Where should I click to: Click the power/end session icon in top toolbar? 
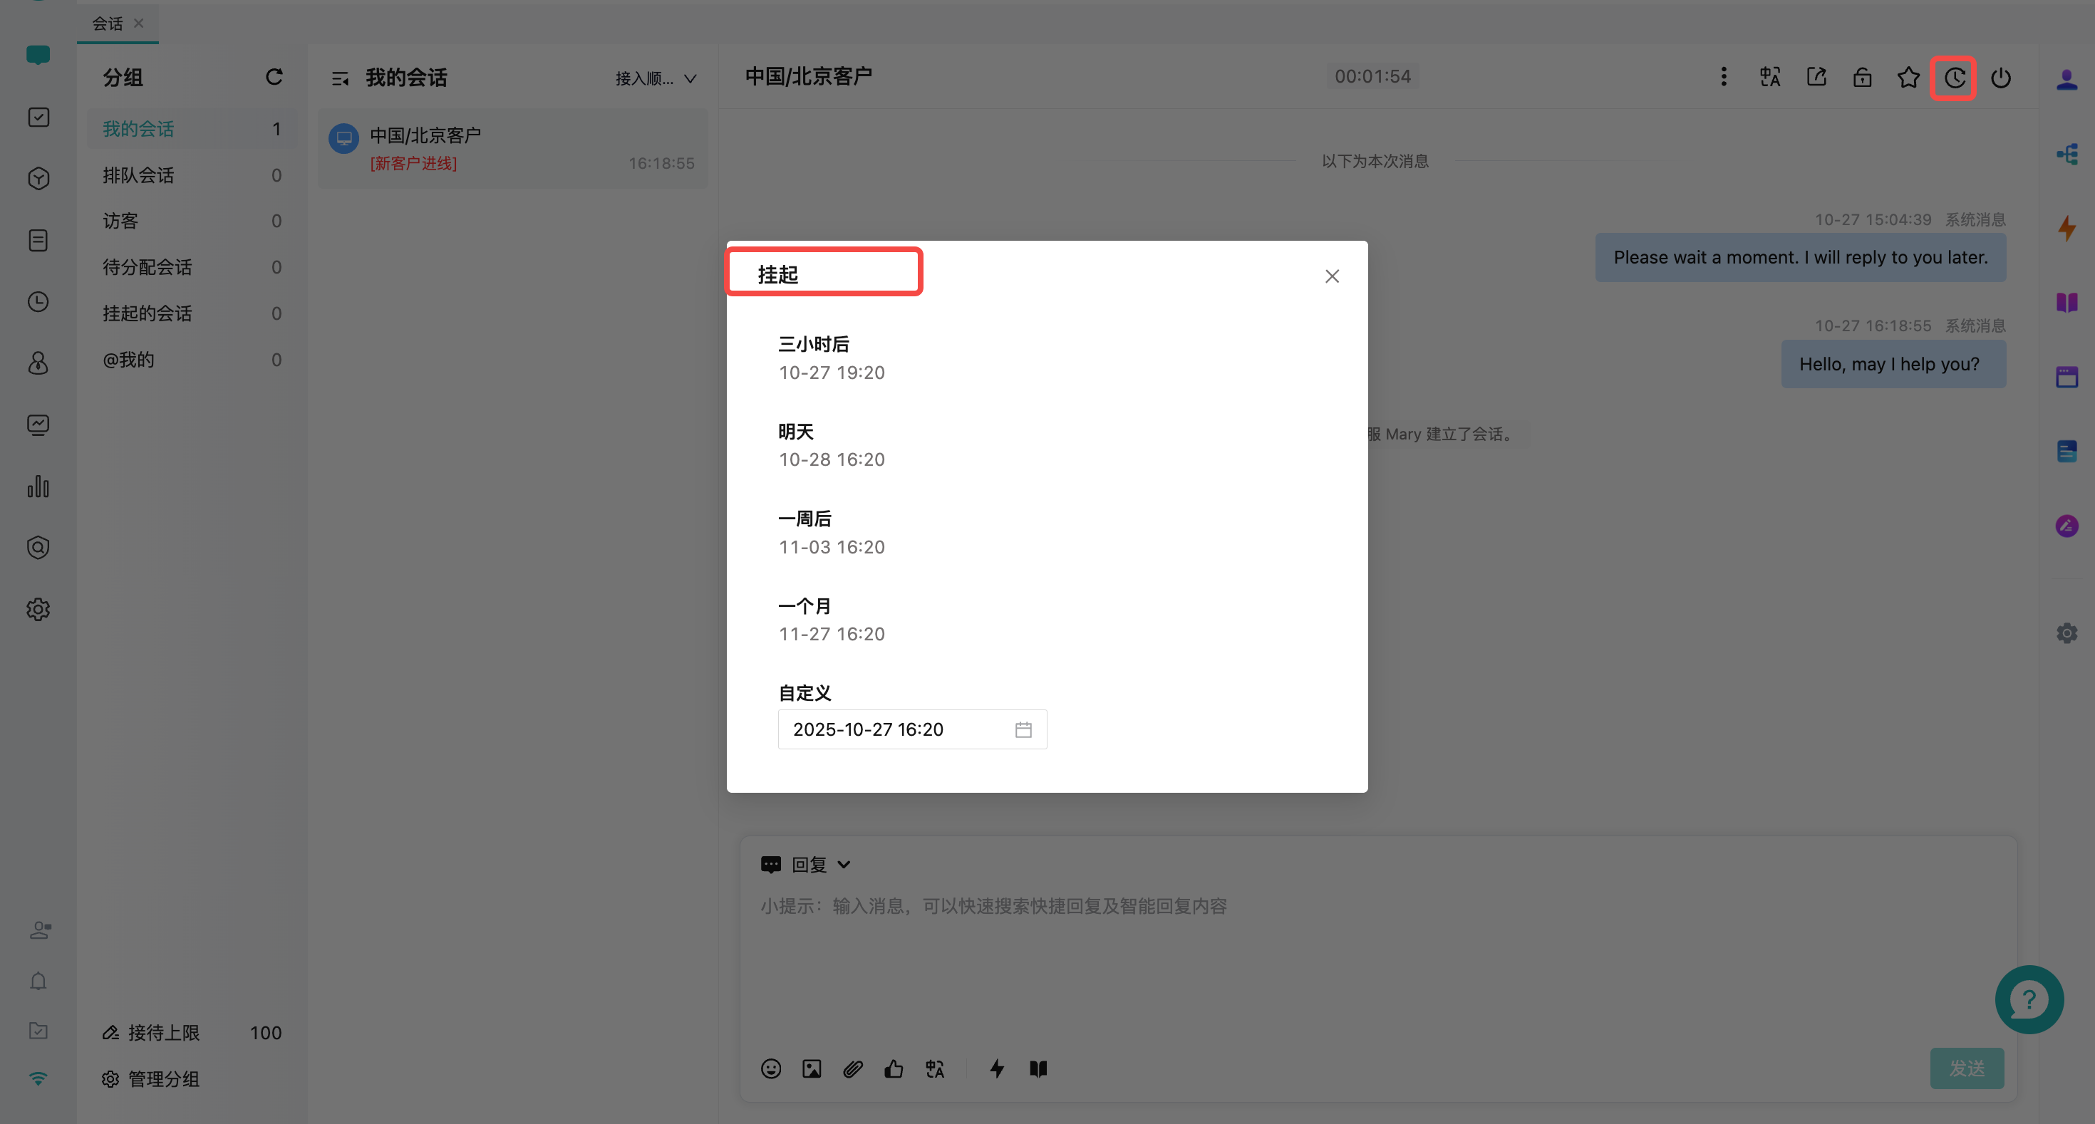tap(2002, 78)
